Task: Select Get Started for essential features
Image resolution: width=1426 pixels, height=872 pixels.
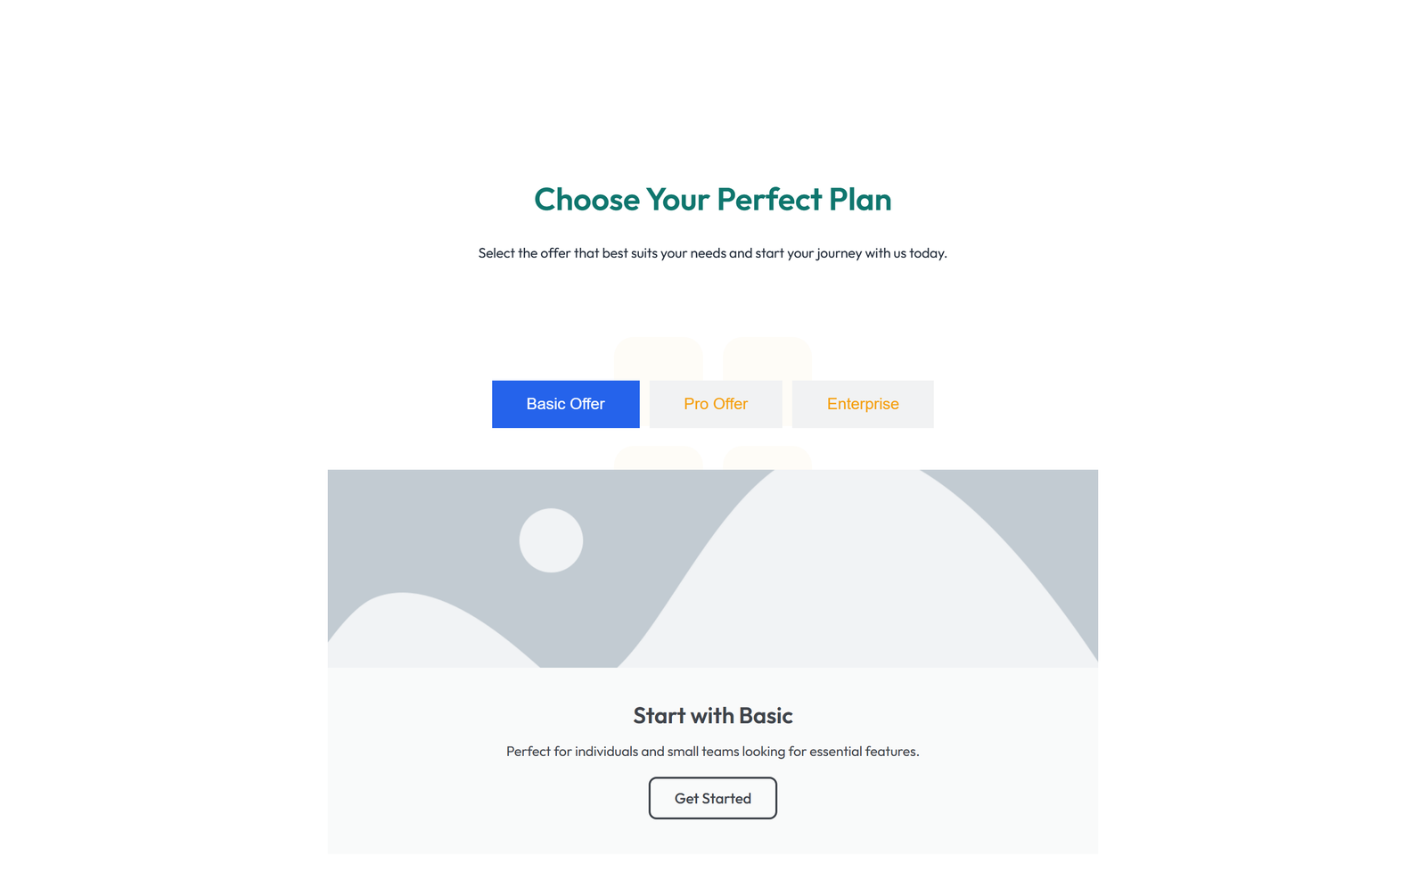Action: pyautogui.click(x=712, y=798)
